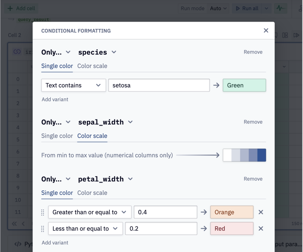Click Add variant under species rule
Image resolution: width=303 pixels, height=252 pixels.
(x=55, y=99)
